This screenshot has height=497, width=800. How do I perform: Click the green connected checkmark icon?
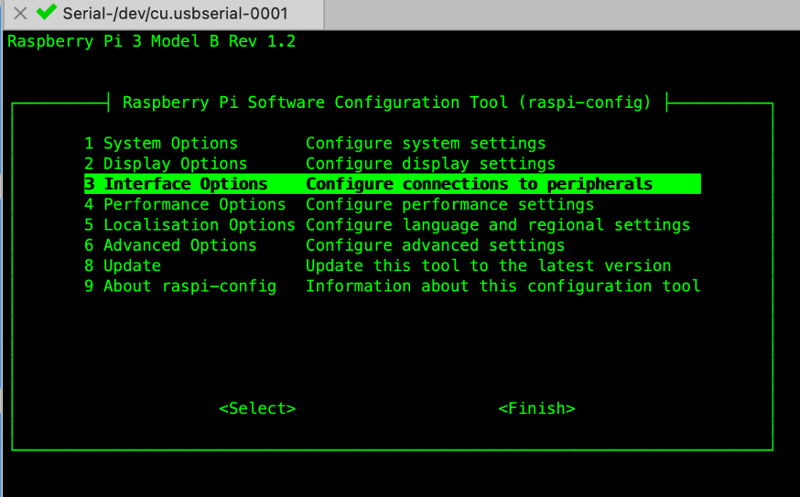pos(46,12)
